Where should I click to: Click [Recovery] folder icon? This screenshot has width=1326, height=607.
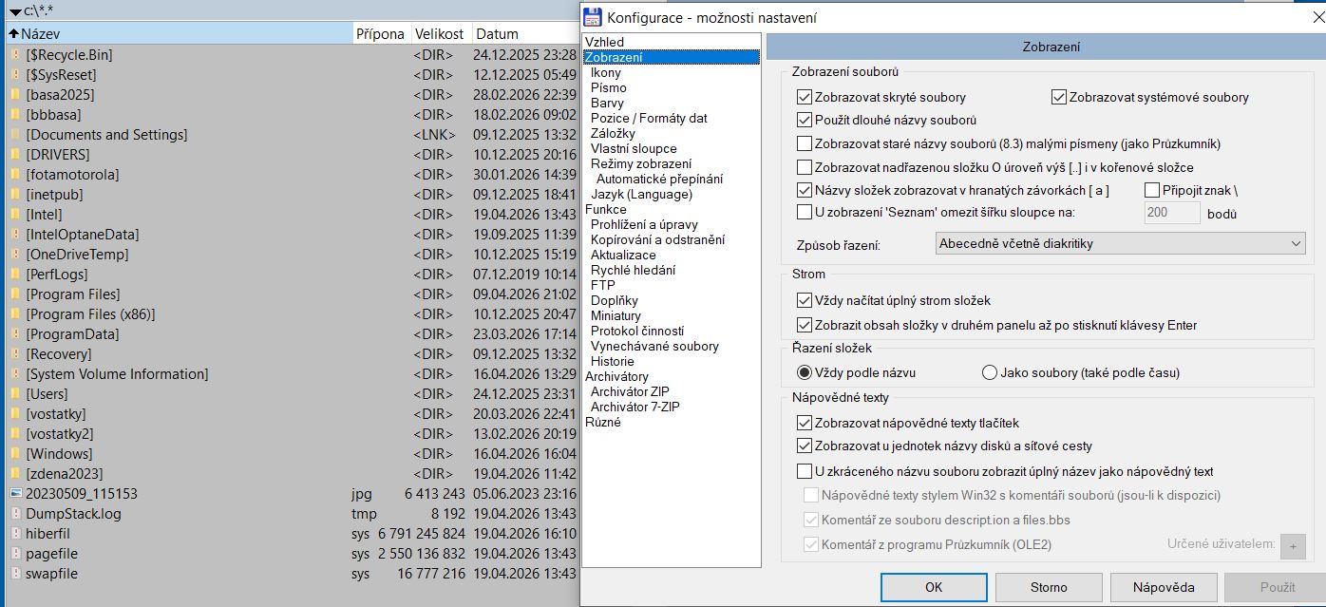tap(15, 354)
